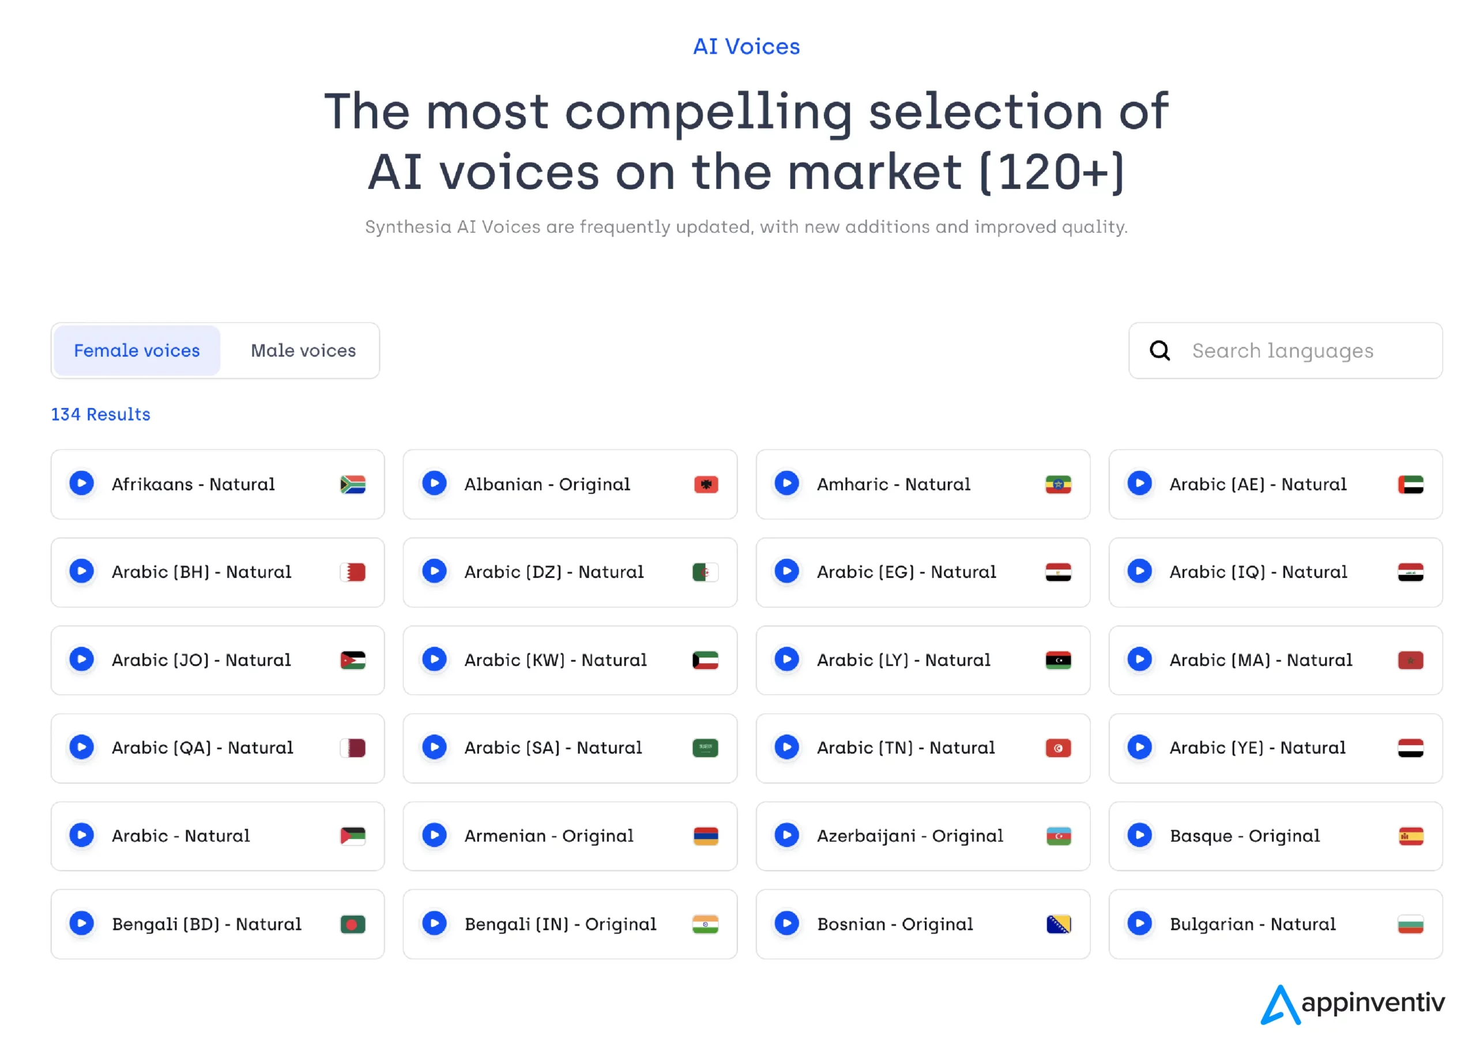Play the Armenian - Original voice sample
Image resolution: width=1476 pixels, height=1047 pixels.
(434, 836)
